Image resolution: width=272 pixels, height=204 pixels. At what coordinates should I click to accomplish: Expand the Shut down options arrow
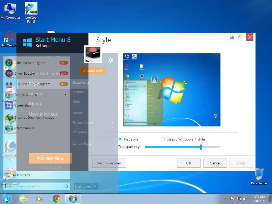point(95,186)
